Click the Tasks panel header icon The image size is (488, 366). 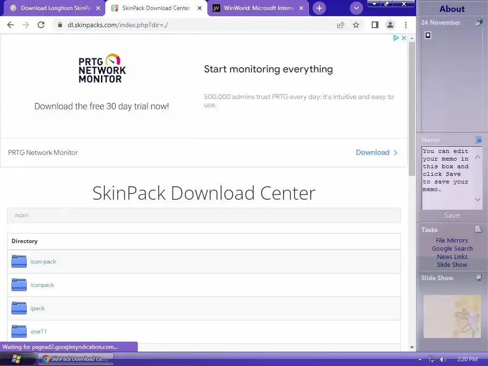click(478, 230)
